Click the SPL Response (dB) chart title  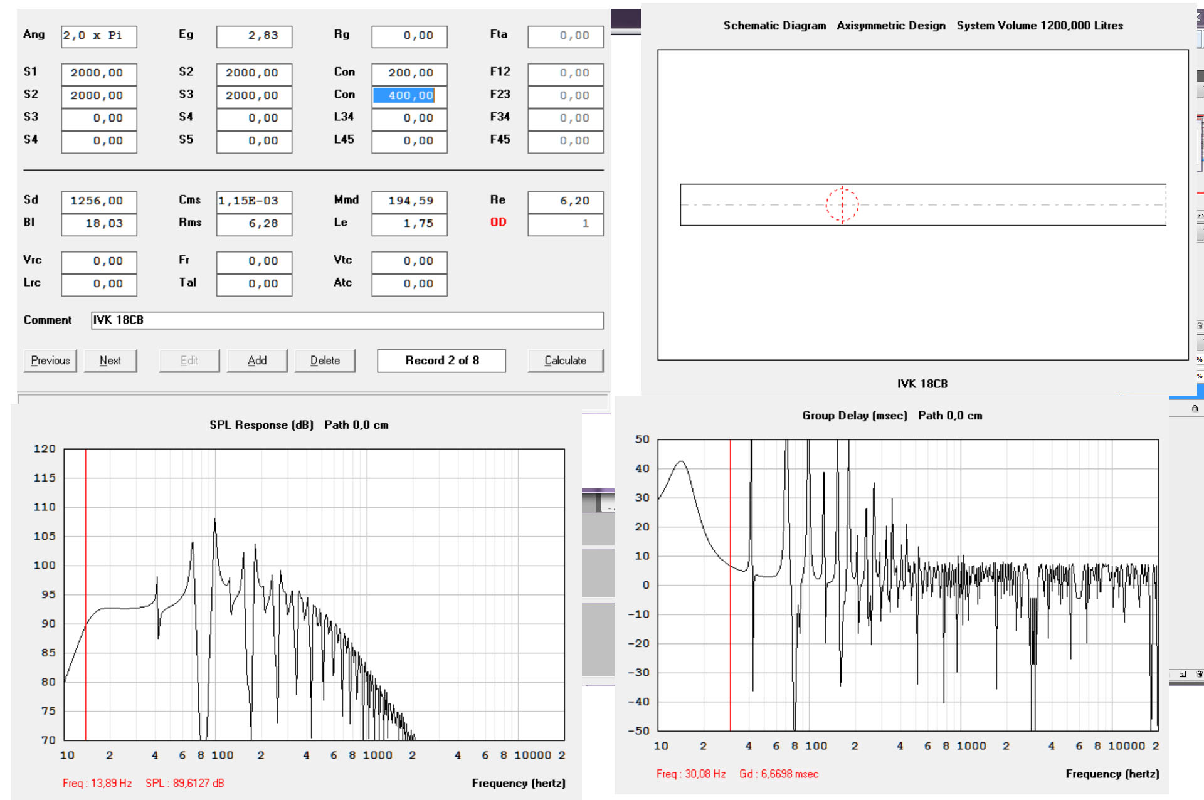[x=261, y=425]
